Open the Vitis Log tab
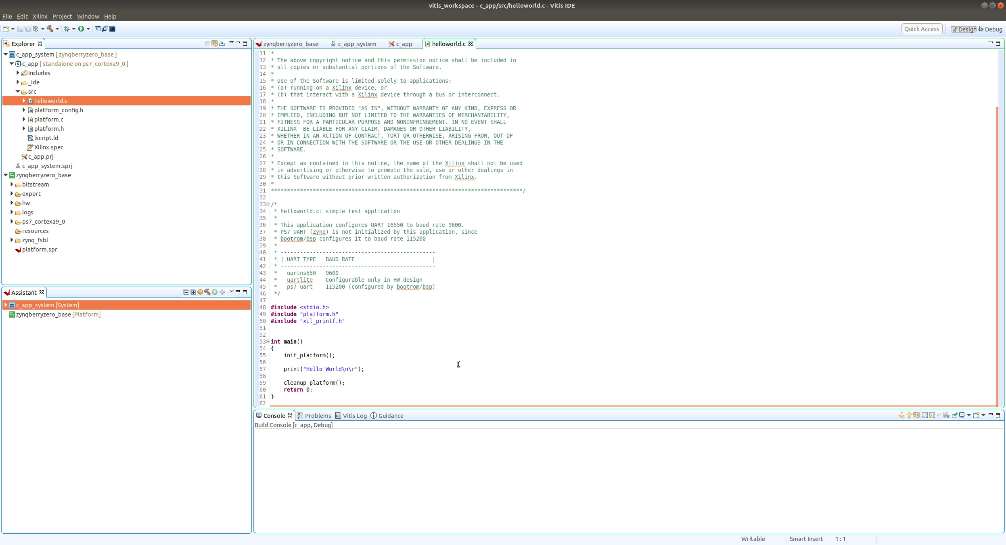This screenshot has height=545, width=1006. tap(351, 415)
